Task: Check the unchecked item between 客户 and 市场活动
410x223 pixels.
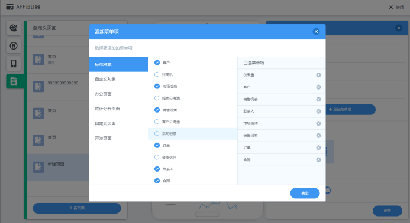Action: tap(157, 74)
